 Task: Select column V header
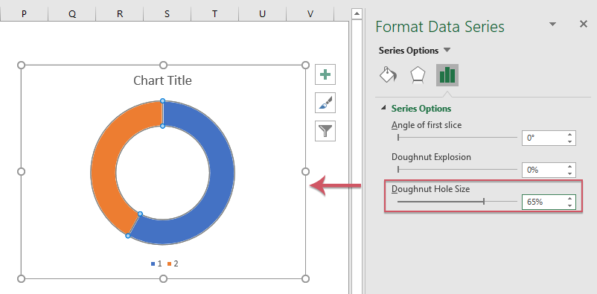coord(310,14)
